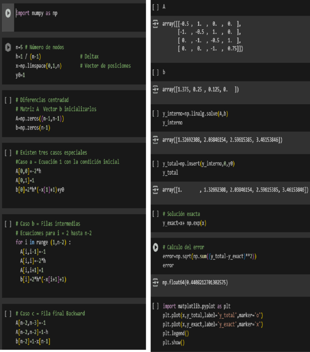Click run bracket of matplotlib import cell
310x352 pixels.
click(x=155, y=306)
